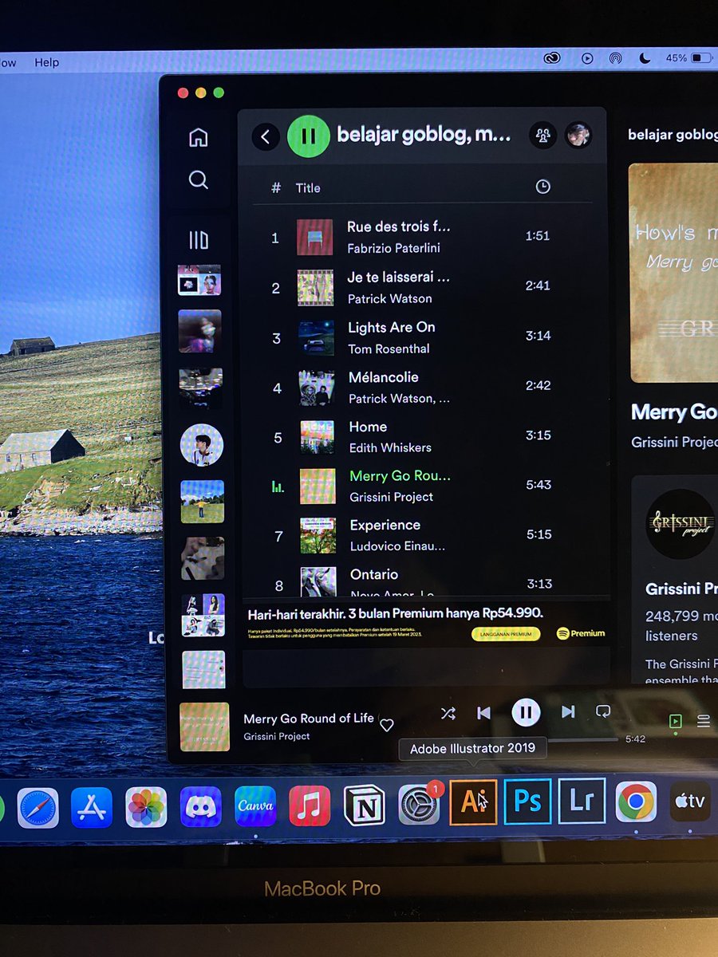Open Your Library icon in sidebar
Viewport: 718px width, 957px height.
[199, 239]
